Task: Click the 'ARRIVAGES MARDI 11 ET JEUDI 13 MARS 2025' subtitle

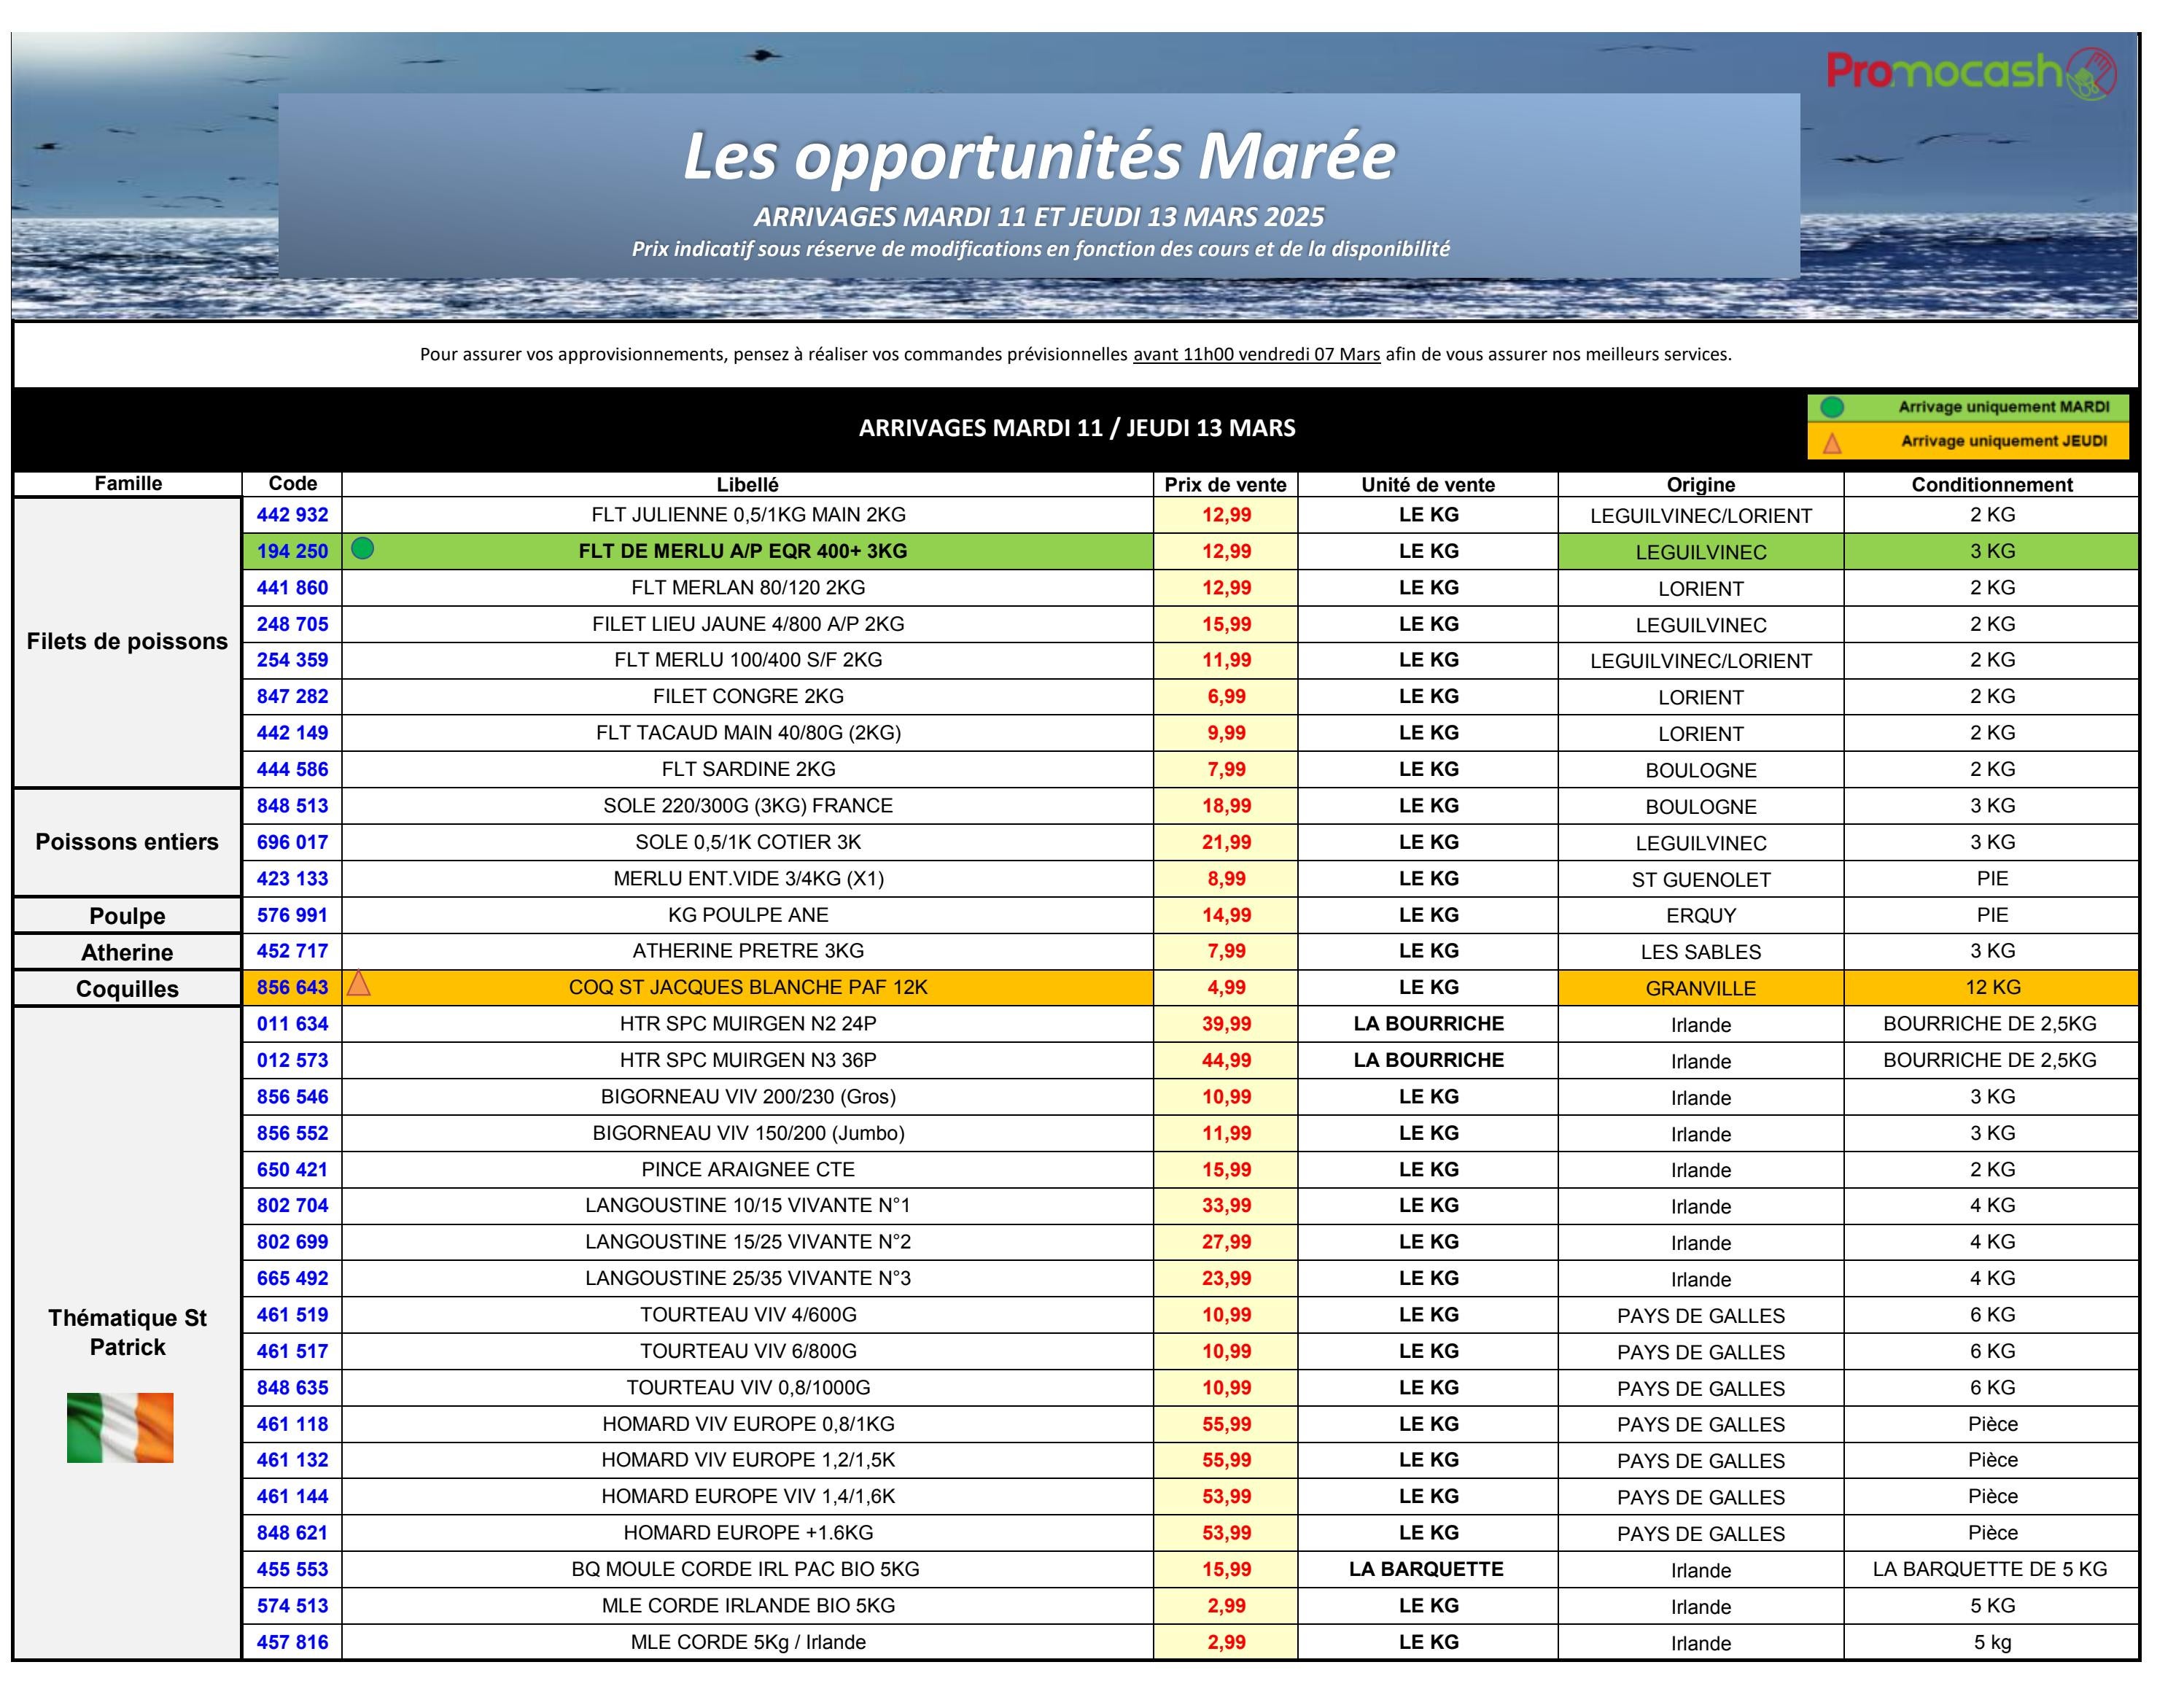Action: 1039,217
